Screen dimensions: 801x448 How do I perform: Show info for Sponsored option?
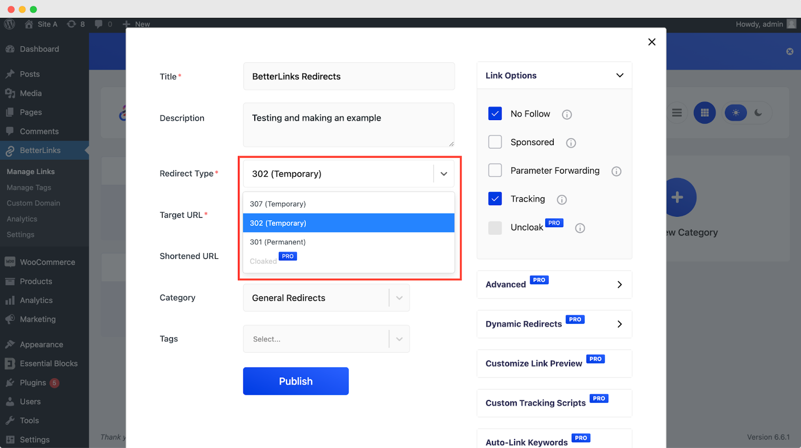tap(571, 143)
